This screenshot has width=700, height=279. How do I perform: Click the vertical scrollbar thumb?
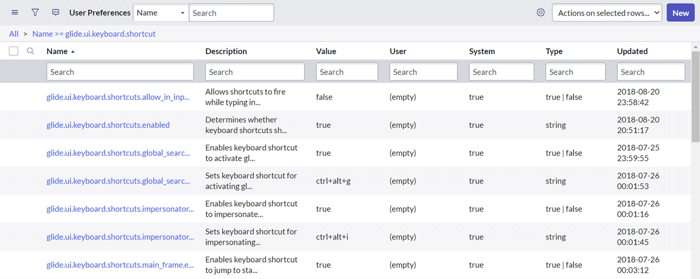pyautogui.click(x=695, y=96)
